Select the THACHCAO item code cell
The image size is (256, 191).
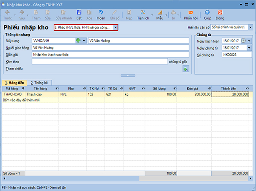(13, 94)
